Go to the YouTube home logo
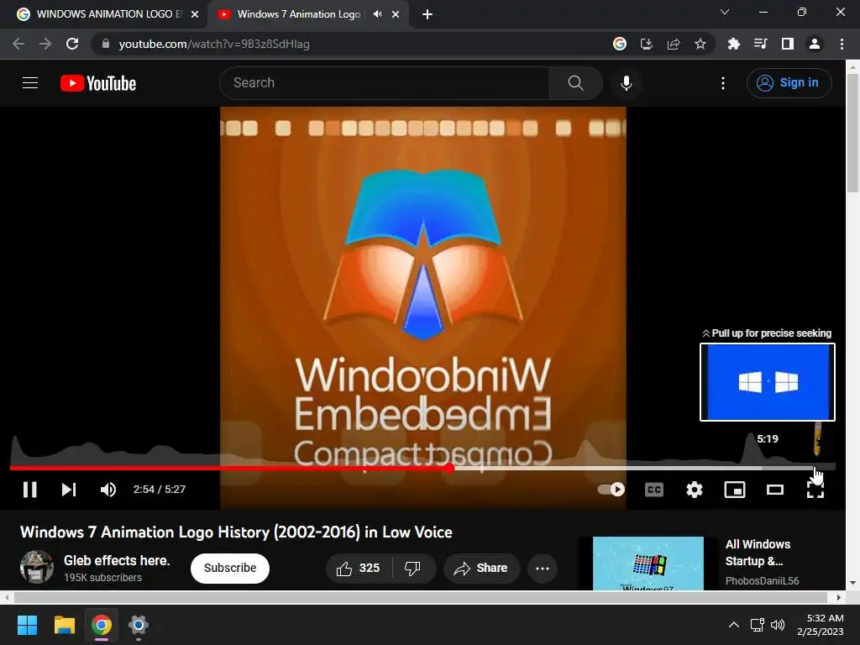Screen dimensions: 860x645 (98, 83)
